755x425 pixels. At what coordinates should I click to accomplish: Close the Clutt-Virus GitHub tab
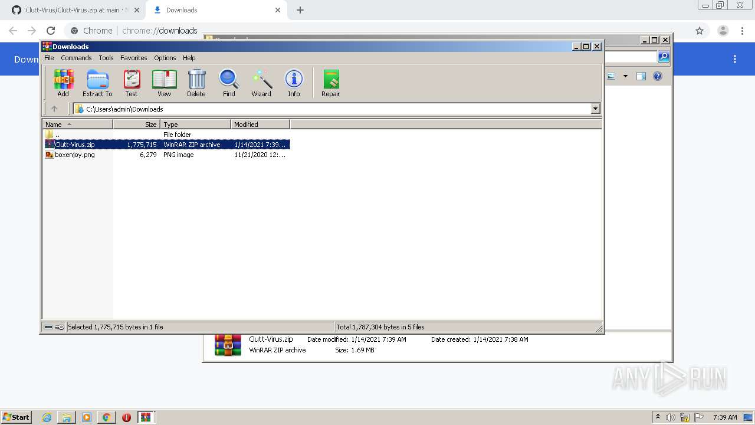coord(137,10)
